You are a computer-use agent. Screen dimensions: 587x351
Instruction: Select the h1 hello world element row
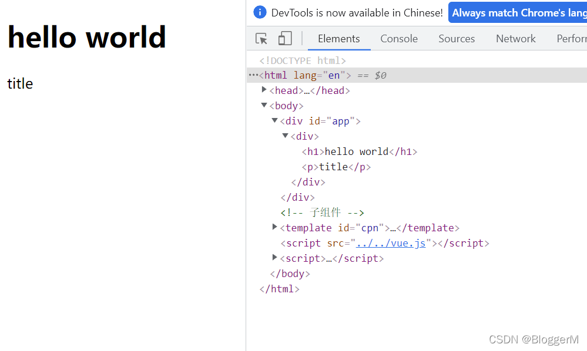coord(360,151)
